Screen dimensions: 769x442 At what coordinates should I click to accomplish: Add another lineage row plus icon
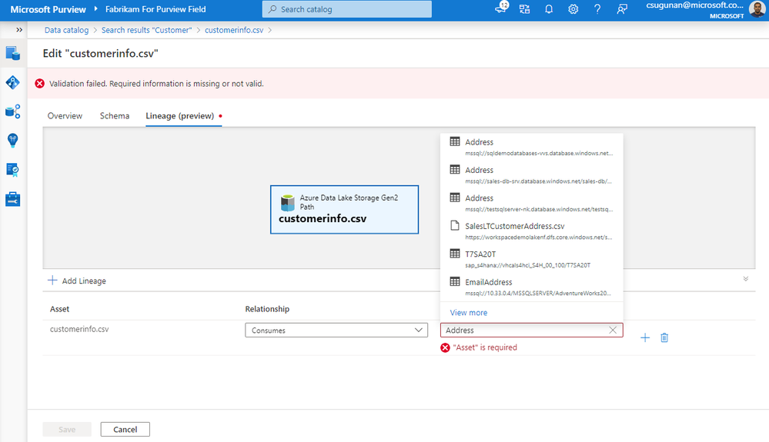click(x=645, y=337)
